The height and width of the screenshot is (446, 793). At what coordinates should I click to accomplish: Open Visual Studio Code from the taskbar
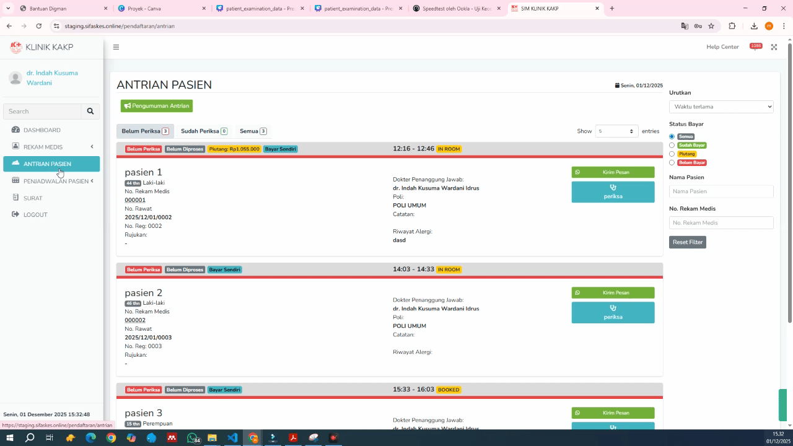coord(232,438)
